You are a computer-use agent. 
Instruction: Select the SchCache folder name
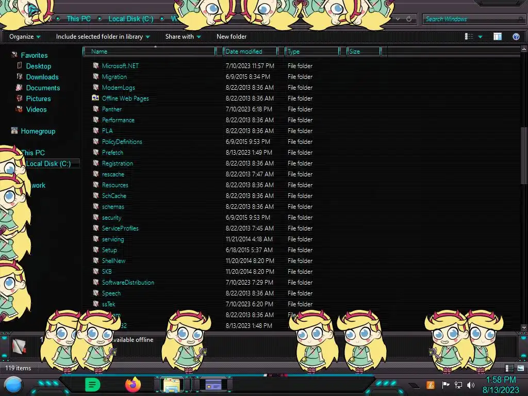coord(114,195)
